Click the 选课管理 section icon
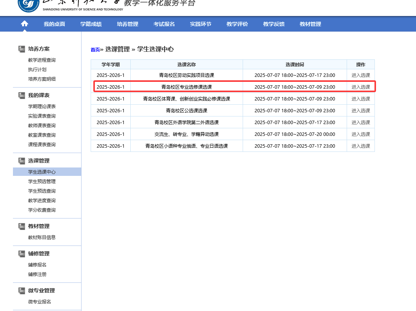 [x=22, y=161]
